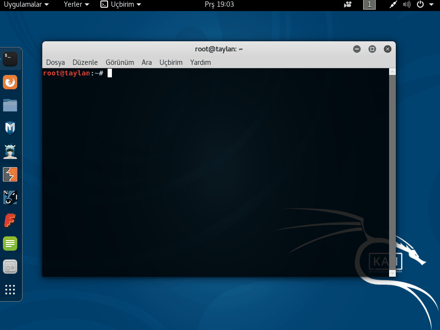Click the terminal title root@taylan: ~
440x330 pixels.
click(219, 49)
